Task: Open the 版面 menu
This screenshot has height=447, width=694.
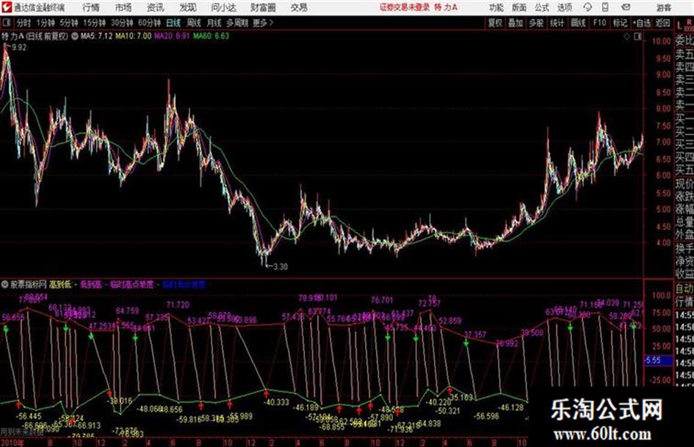Action: (519, 7)
